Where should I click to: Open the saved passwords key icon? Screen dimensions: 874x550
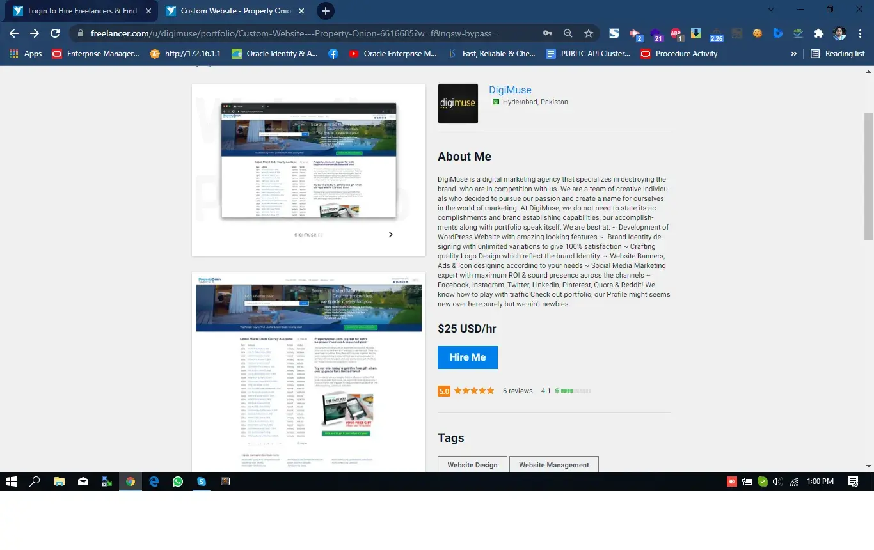click(x=548, y=33)
